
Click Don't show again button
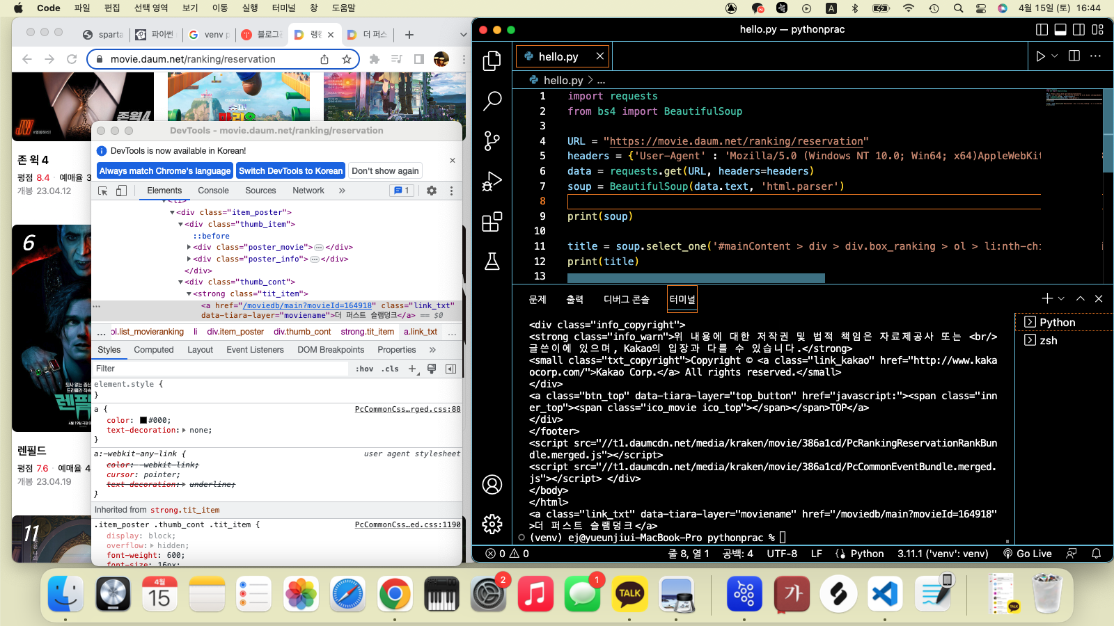pyautogui.click(x=386, y=170)
